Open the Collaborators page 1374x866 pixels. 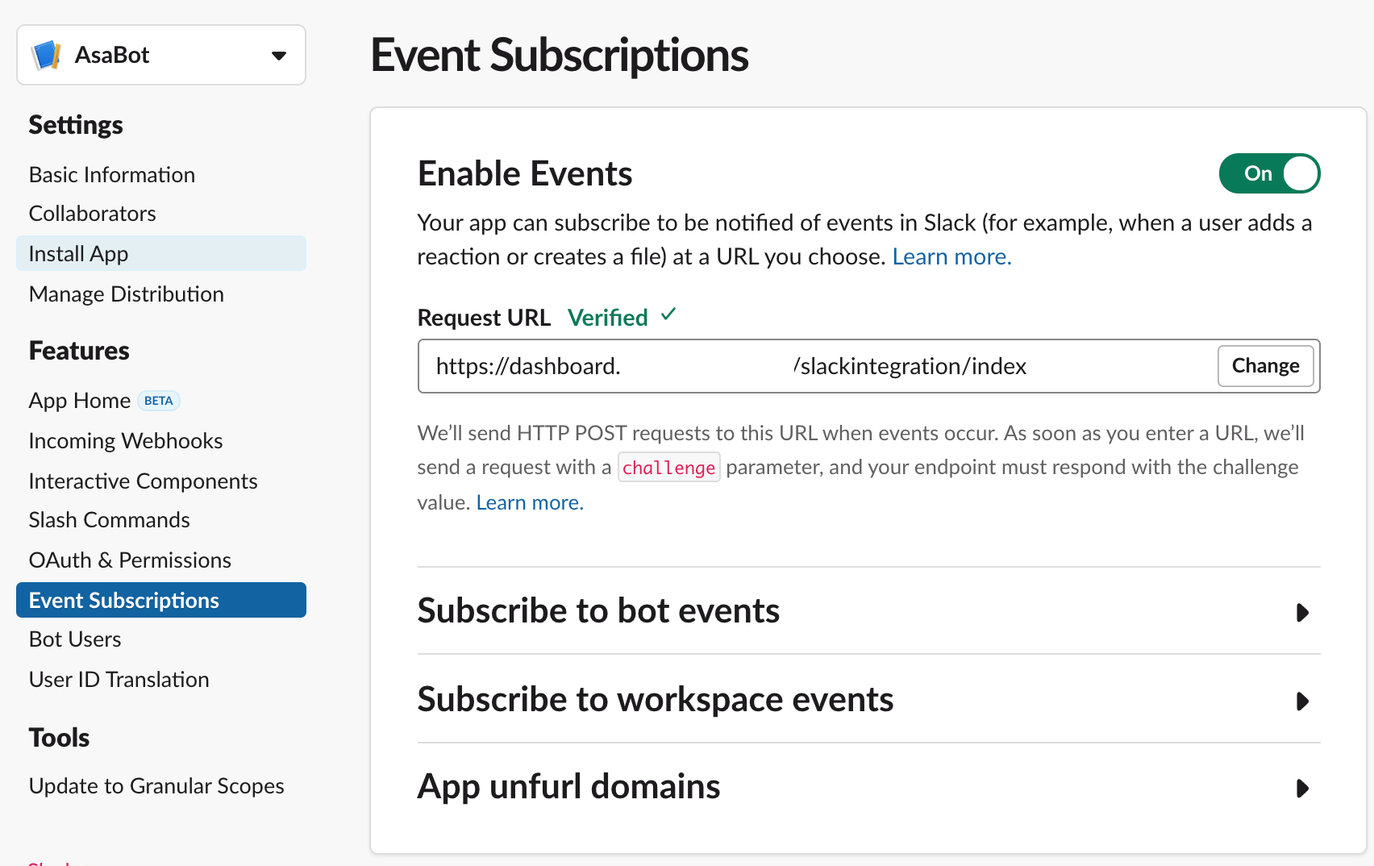(x=93, y=214)
